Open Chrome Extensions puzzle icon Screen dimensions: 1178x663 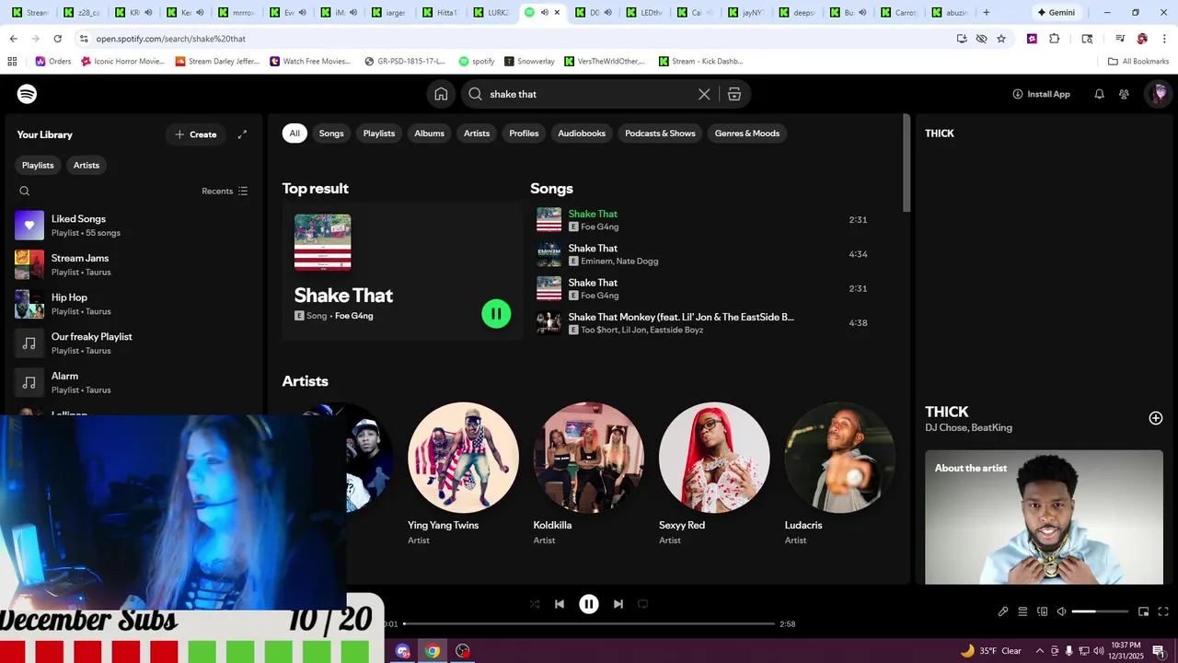pyautogui.click(x=1055, y=39)
